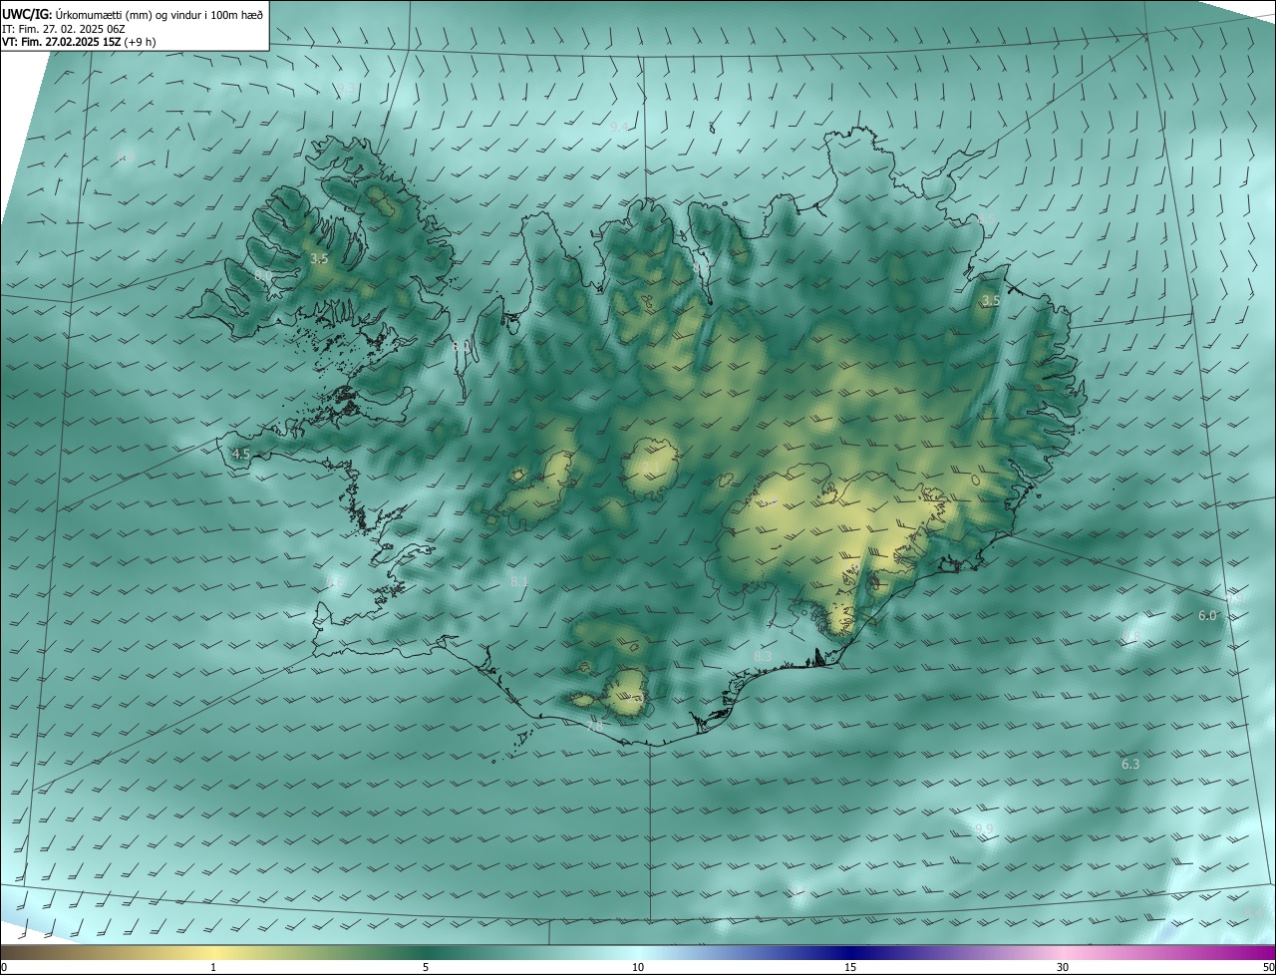Click the '9.3' value label north of the Westfjords
1276x975 pixels.
(344, 89)
